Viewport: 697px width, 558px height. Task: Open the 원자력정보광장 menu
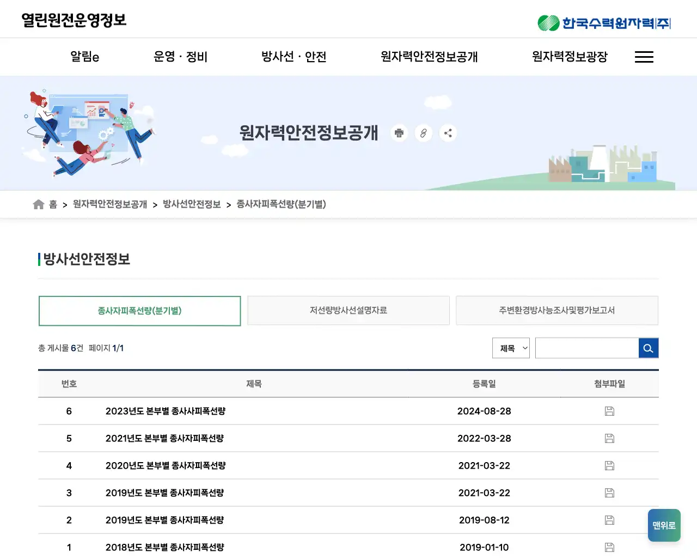(570, 57)
